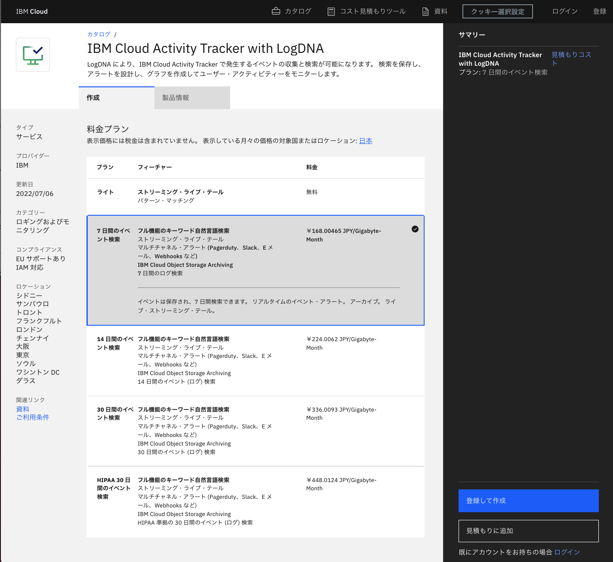Click the カタログ icon in the top navigation
This screenshot has width=613, height=562.
[276, 11]
